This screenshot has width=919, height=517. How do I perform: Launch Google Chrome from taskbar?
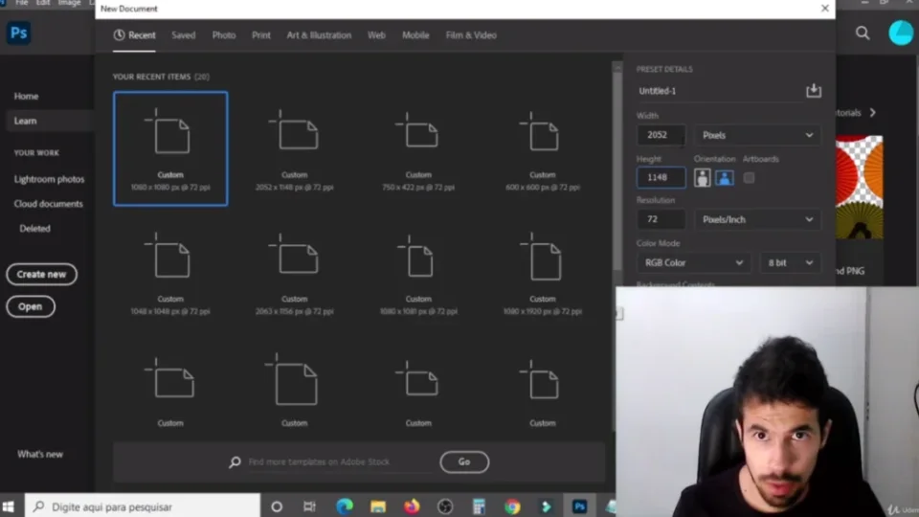click(x=512, y=506)
